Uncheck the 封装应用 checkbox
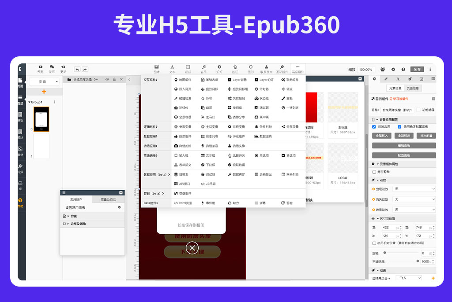The height and width of the screenshot is (302, 452). click(x=374, y=126)
